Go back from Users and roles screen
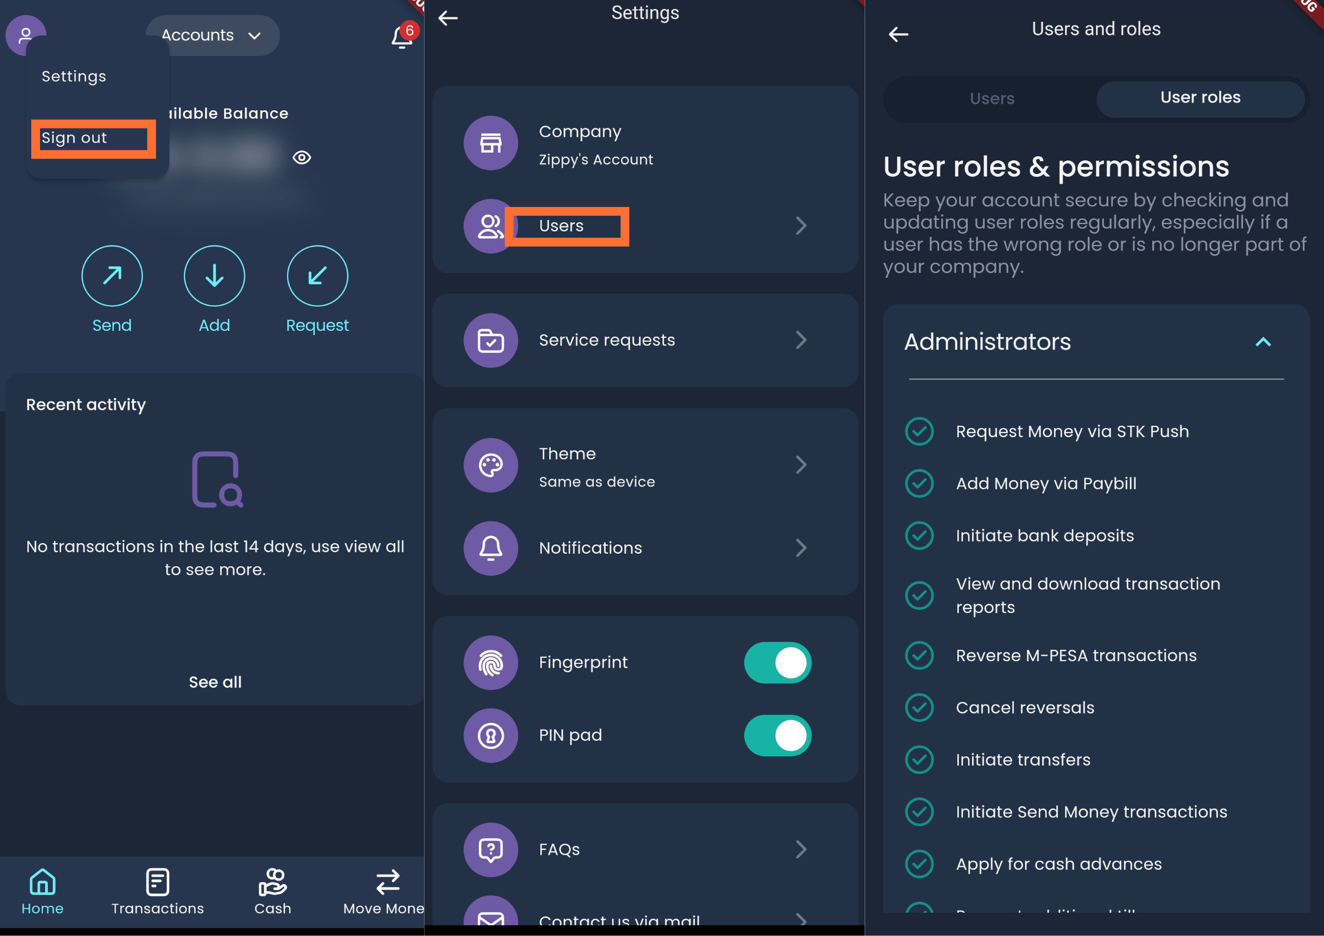 (x=898, y=34)
